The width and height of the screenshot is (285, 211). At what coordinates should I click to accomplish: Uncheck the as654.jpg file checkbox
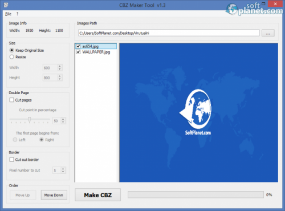tap(78, 46)
